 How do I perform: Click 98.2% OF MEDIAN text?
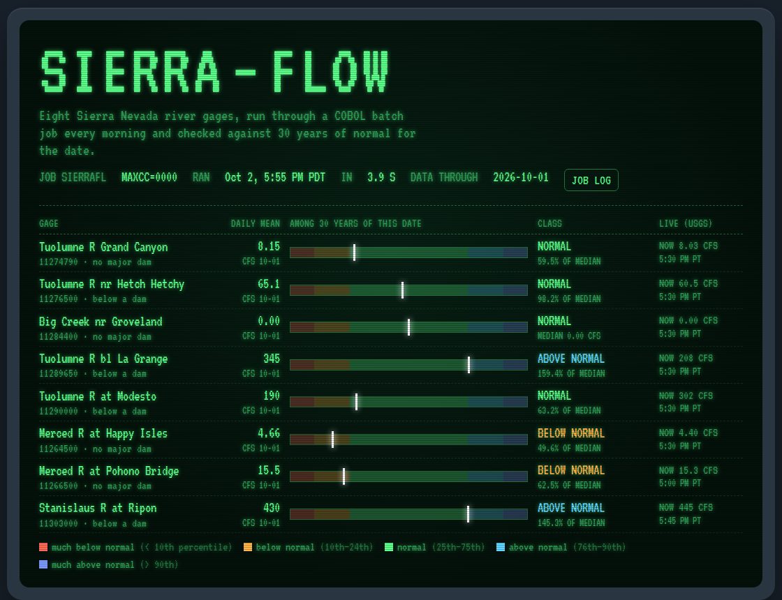pyautogui.click(x=569, y=299)
